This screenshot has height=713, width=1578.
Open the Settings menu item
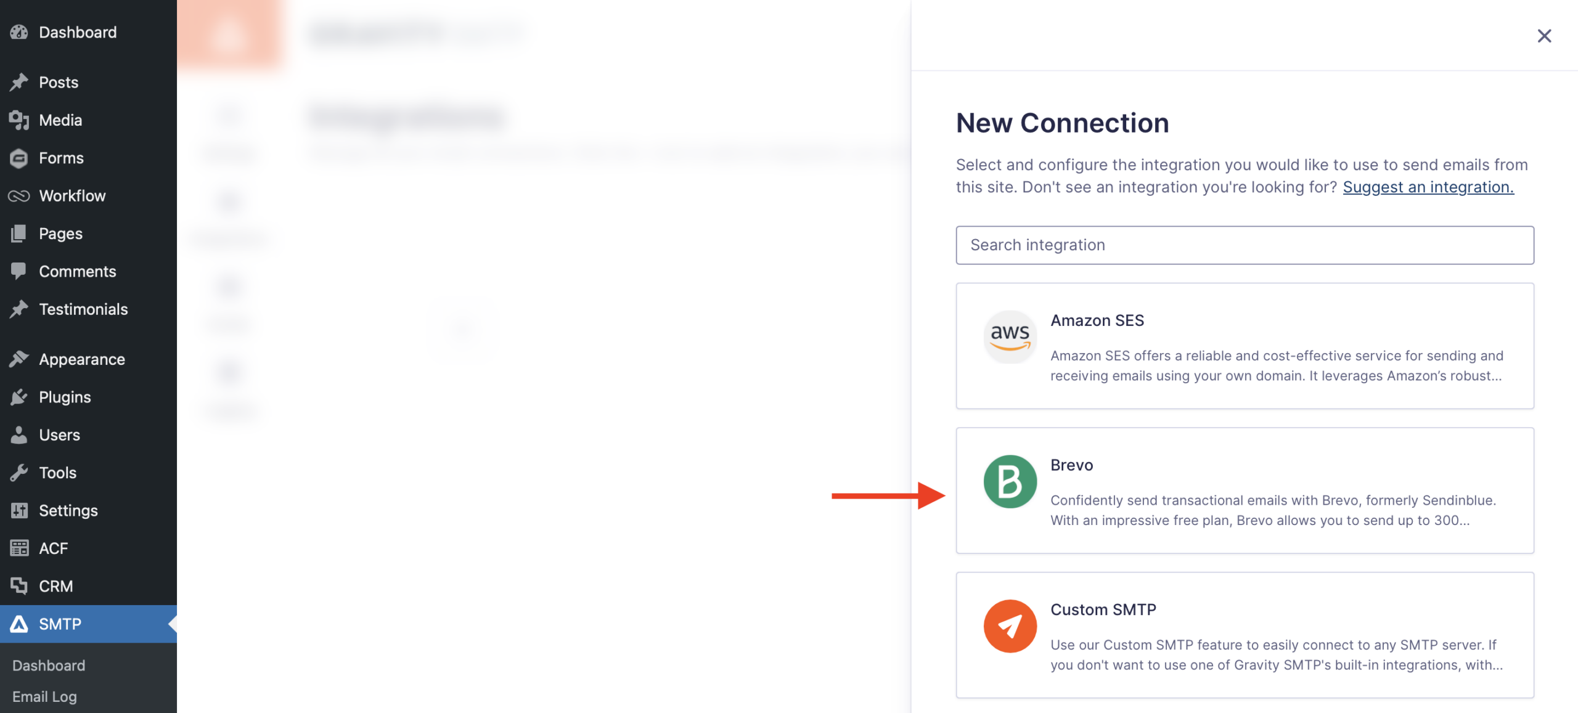pos(68,511)
